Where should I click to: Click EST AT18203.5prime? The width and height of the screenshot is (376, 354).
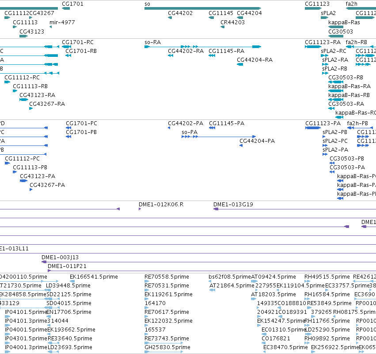click(x=273, y=294)
